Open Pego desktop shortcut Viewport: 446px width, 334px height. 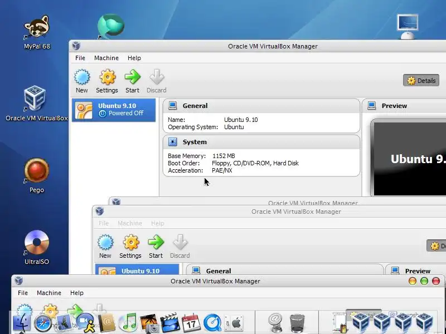(x=36, y=175)
